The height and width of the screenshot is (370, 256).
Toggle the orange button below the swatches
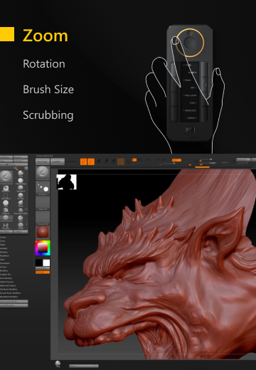(43, 272)
